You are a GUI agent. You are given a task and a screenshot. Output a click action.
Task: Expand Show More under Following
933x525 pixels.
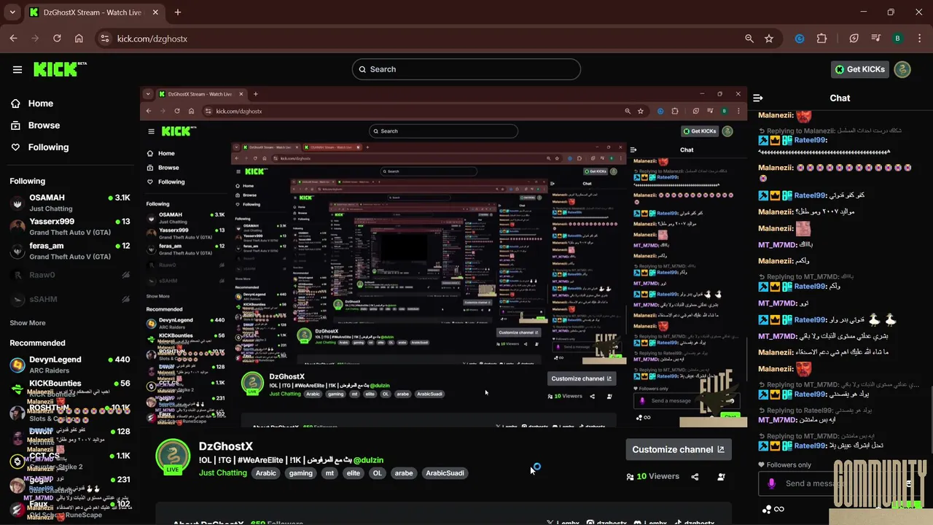(x=28, y=323)
